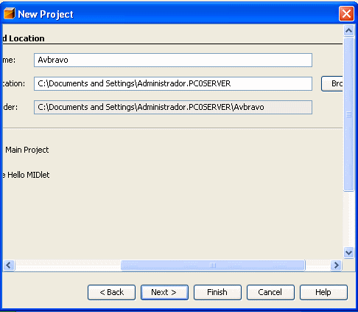Click the horizontal scrollbar left arrow
This screenshot has width=358, height=312.
(9, 266)
